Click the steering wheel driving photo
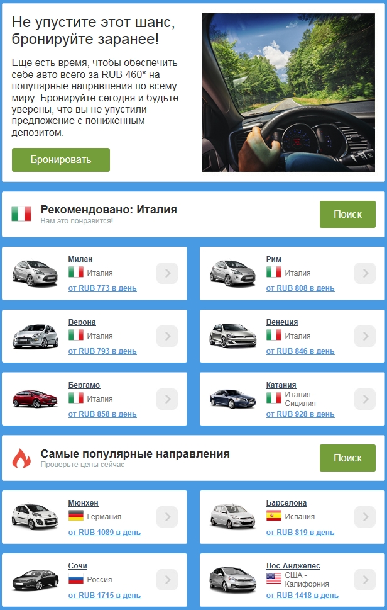The width and height of the screenshot is (387, 610). pyautogui.click(x=288, y=93)
